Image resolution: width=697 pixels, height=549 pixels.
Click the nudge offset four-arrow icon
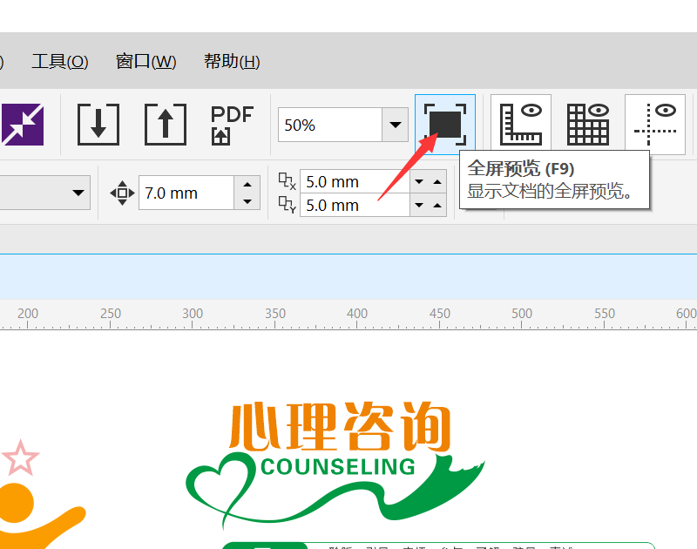(121, 193)
